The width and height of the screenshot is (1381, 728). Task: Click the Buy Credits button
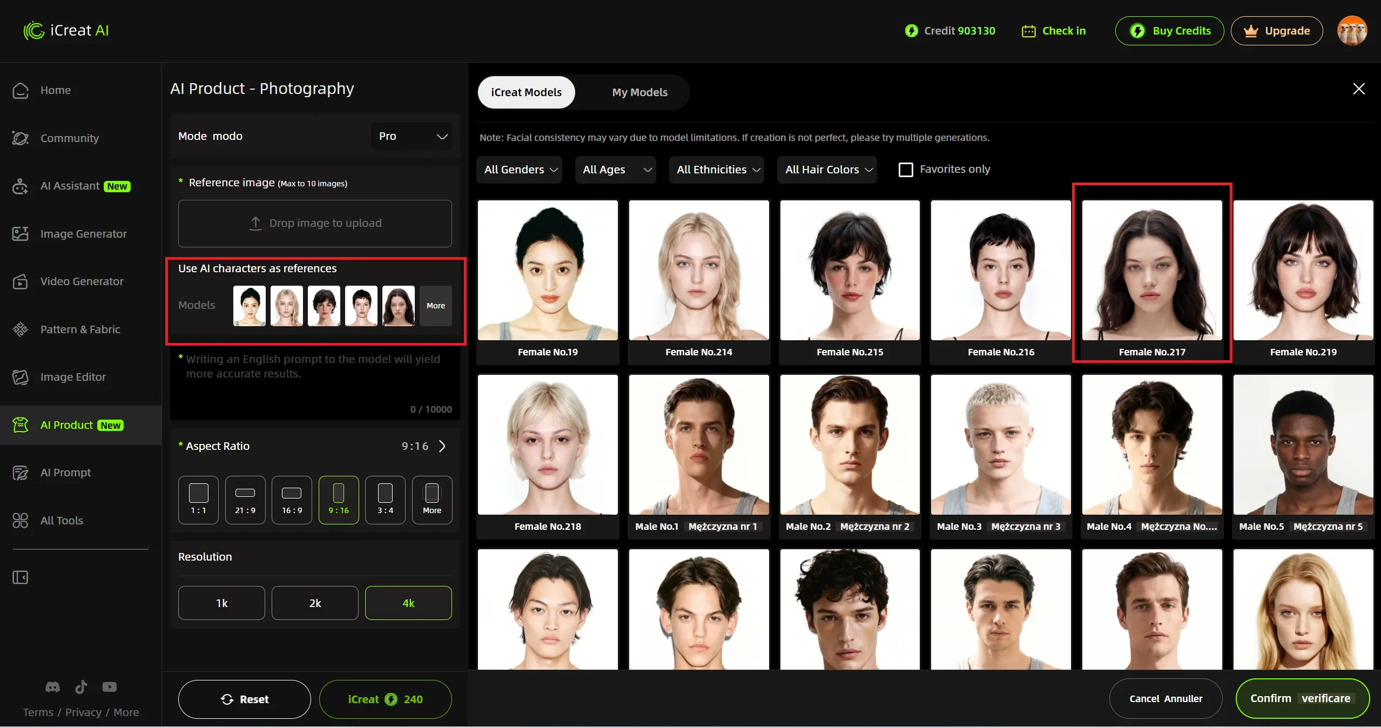1169,31
